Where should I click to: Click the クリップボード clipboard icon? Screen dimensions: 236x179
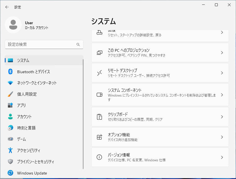tap(99, 117)
